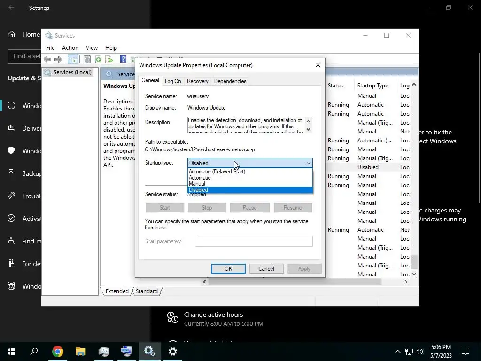Viewport: 481px width, 361px height.
Task: Switch to the Recovery tab
Action: 198,81
